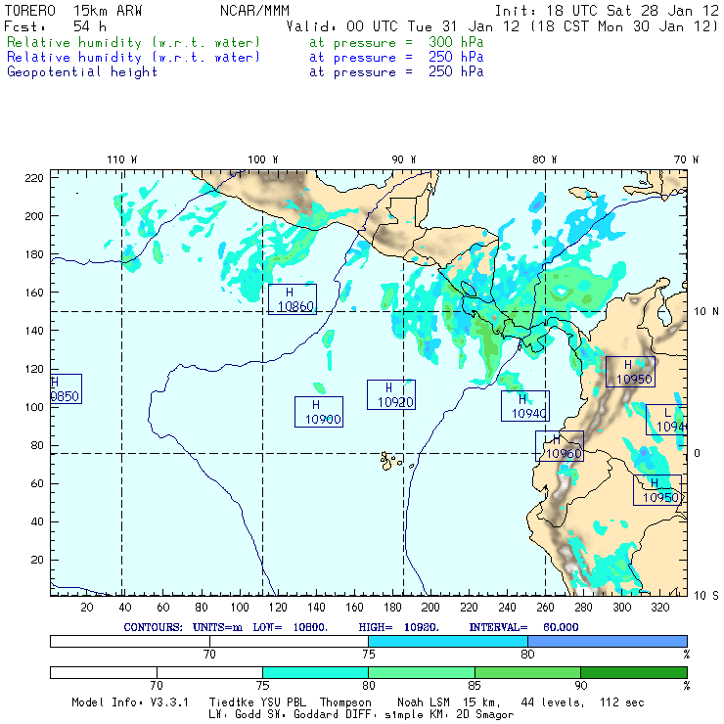Click the "112 sec" timestep text

click(x=622, y=702)
